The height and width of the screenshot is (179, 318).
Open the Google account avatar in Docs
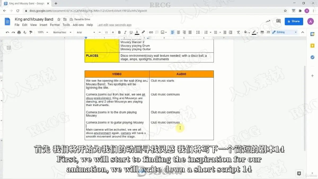tap(310, 21)
